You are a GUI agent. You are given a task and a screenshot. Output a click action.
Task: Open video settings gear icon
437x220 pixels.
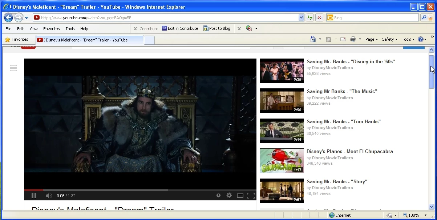pyautogui.click(x=229, y=196)
